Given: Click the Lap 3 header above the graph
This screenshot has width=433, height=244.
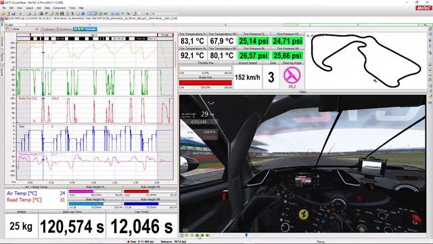Looking at the screenshot, I should pyautogui.click(x=93, y=35).
